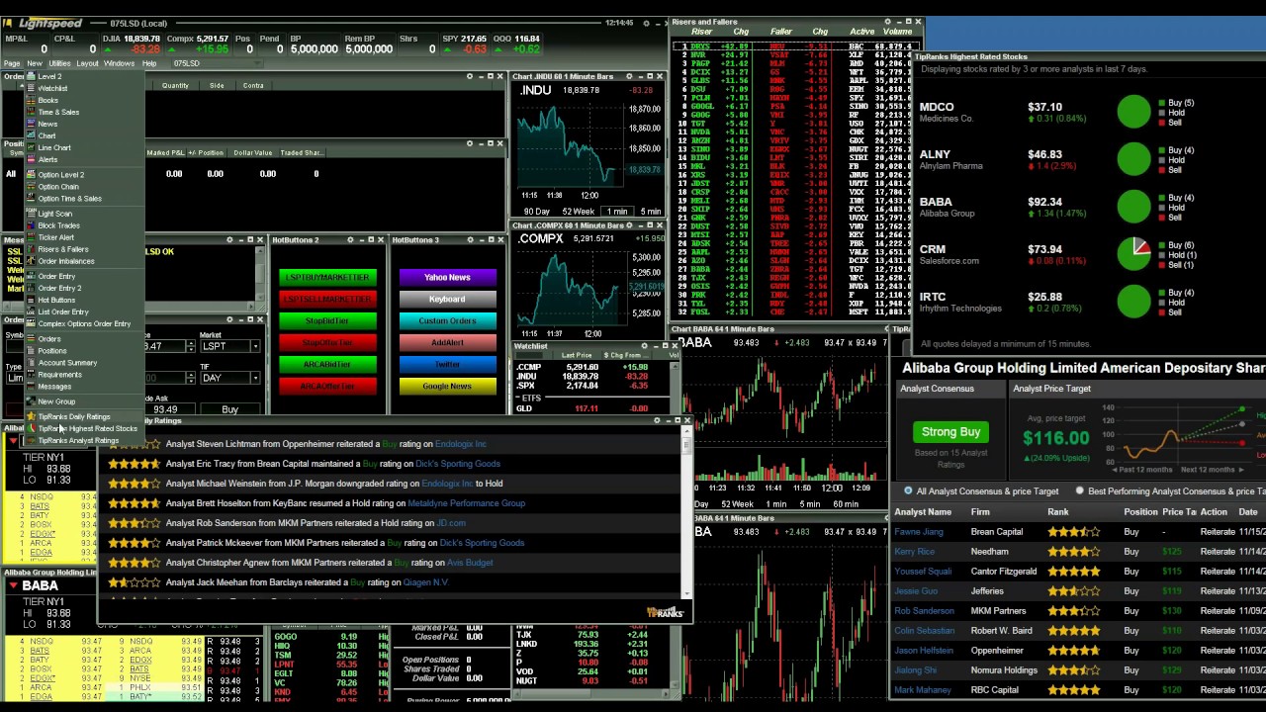Select Best Performing Analyst Consensus radio
Viewport: 1266px width, 712px height.
pos(1079,490)
